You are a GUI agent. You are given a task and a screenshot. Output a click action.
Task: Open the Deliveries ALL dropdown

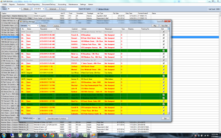pos(38,26)
